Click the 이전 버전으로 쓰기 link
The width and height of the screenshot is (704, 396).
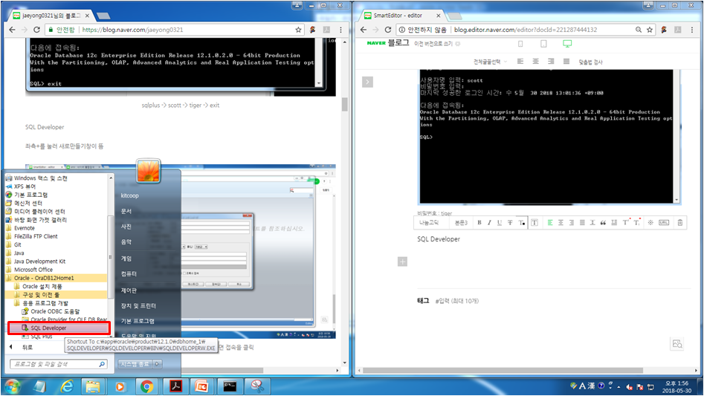coord(433,44)
